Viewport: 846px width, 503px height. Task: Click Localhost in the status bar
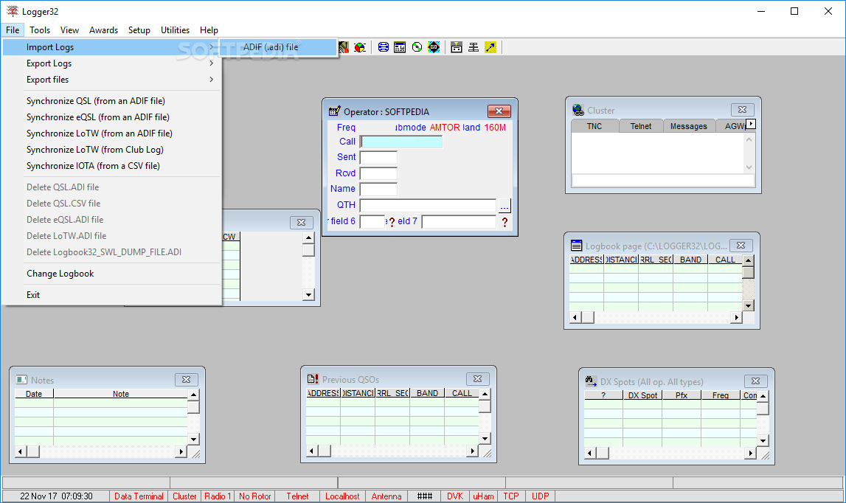click(x=342, y=496)
